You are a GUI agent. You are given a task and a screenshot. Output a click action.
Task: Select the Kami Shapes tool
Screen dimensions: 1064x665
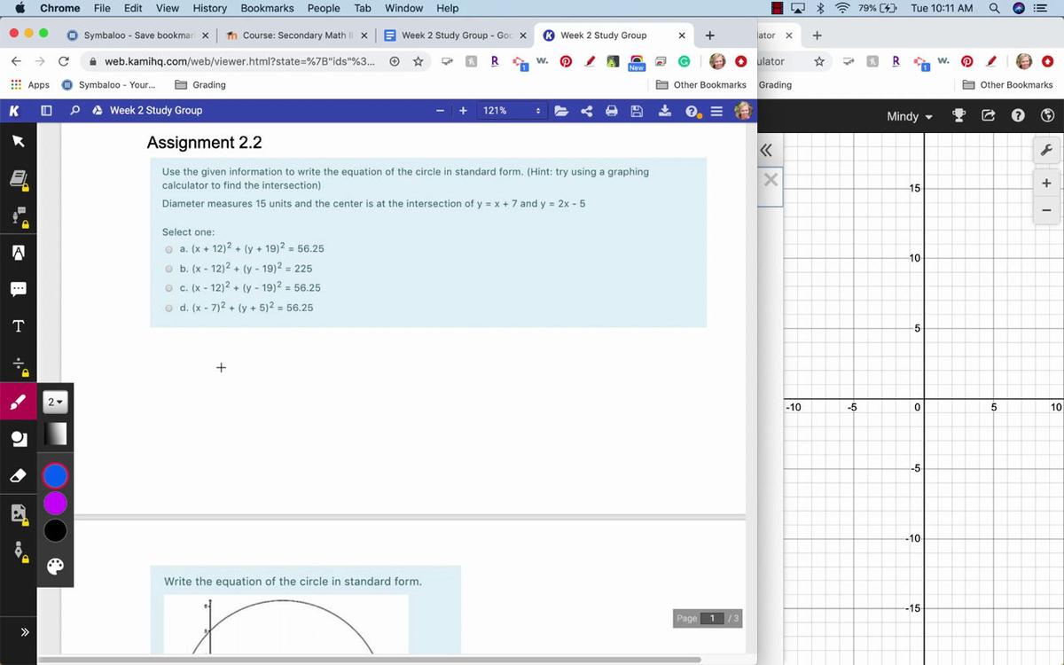click(18, 439)
